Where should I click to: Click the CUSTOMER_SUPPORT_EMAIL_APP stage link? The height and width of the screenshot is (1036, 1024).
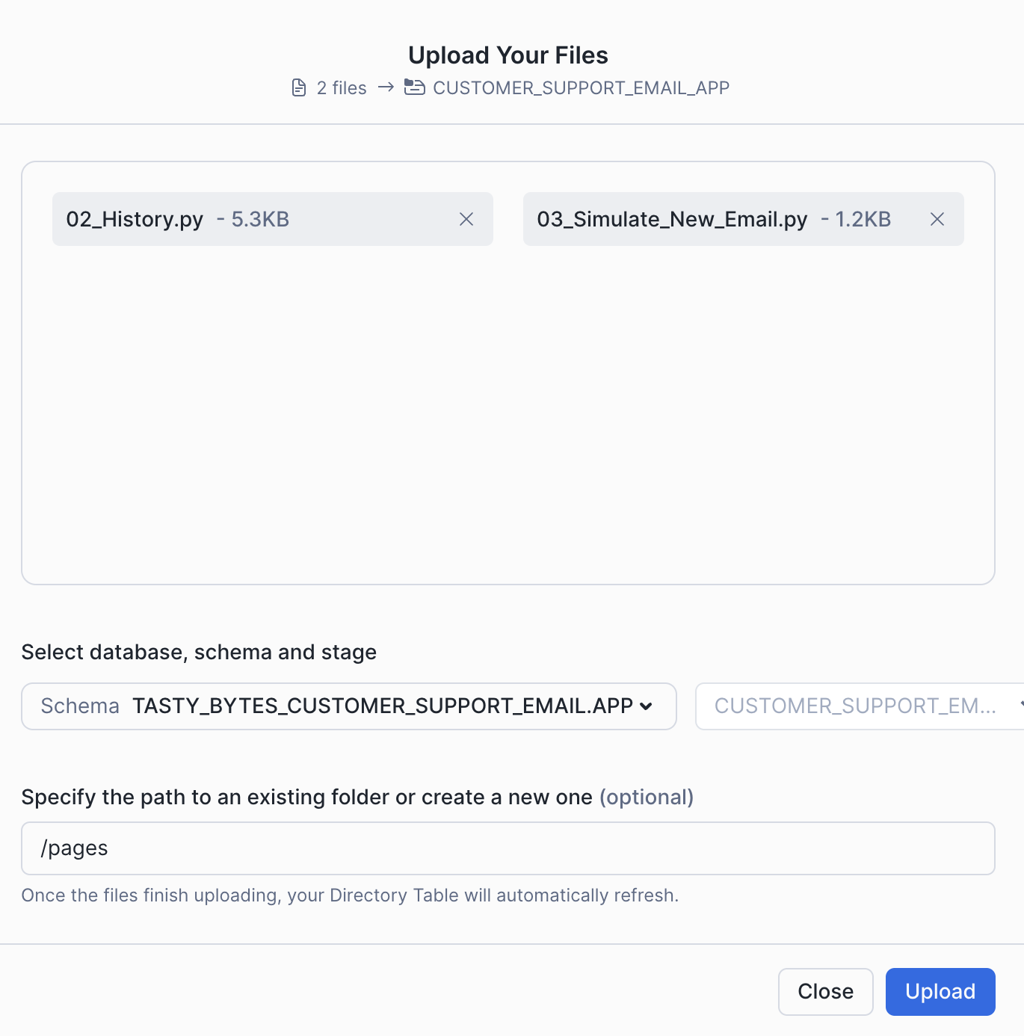pos(581,87)
